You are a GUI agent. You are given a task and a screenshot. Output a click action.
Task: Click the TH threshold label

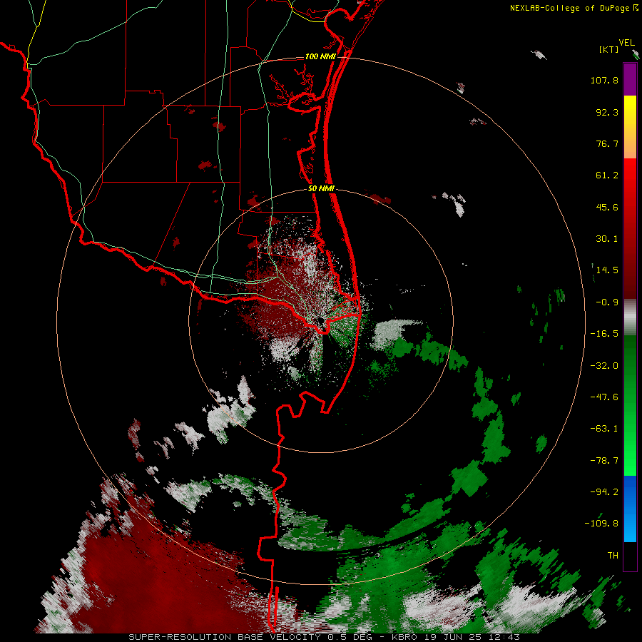613,556
